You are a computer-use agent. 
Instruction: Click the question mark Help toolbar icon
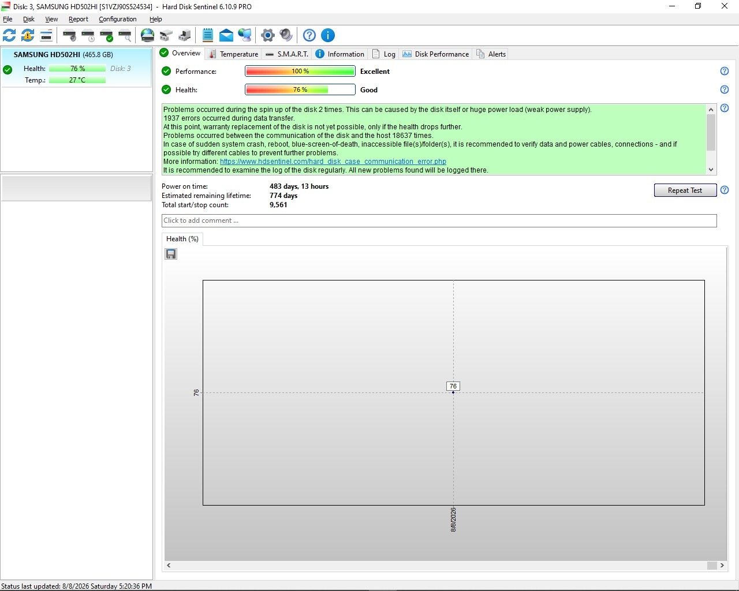pyautogui.click(x=309, y=35)
